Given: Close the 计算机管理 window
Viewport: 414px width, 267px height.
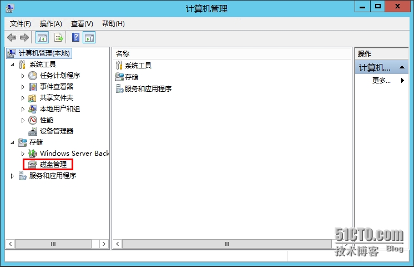Looking at the screenshot, I should click(397, 7).
